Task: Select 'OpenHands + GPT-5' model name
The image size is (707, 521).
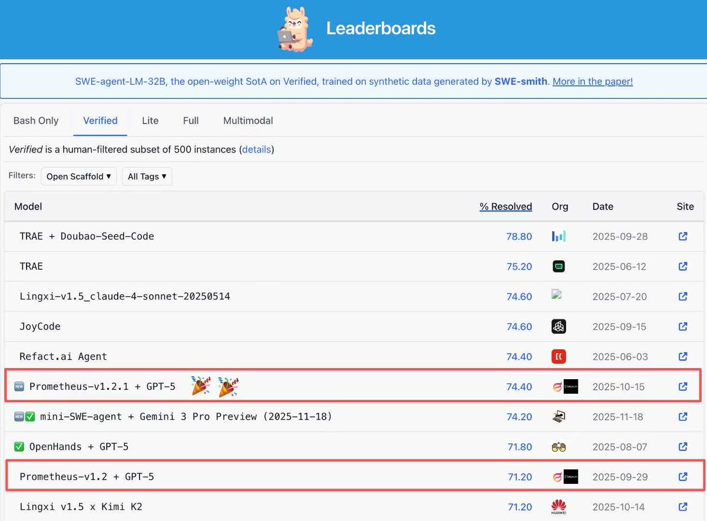Action: pyautogui.click(x=79, y=446)
